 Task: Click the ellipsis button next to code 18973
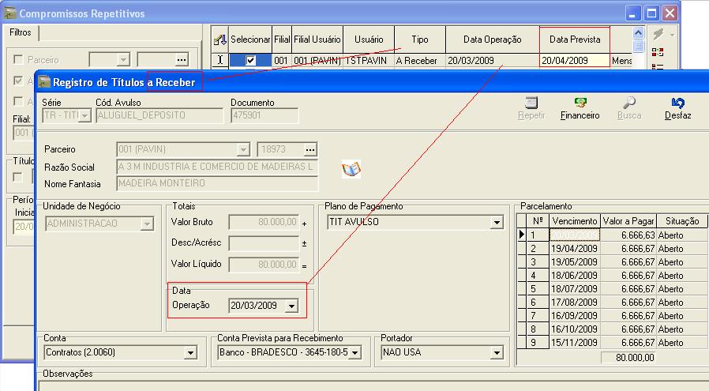pyautogui.click(x=309, y=150)
